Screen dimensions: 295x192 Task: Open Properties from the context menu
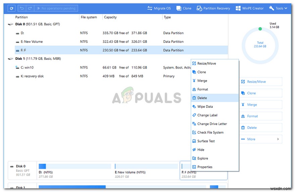[215, 167]
